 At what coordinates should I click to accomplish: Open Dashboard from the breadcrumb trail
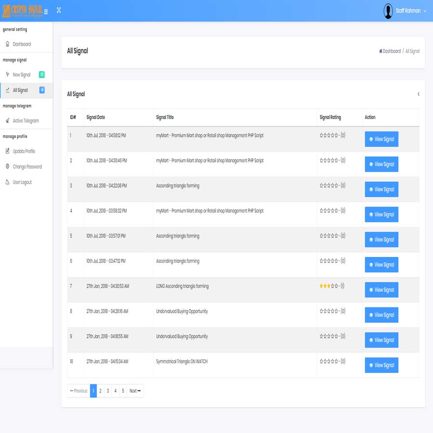click(391, 51)
